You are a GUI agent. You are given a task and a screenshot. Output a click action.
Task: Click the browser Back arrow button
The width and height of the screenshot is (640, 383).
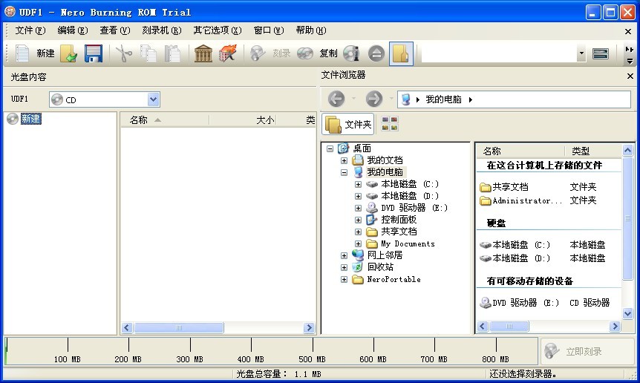(x=336, y=99)
